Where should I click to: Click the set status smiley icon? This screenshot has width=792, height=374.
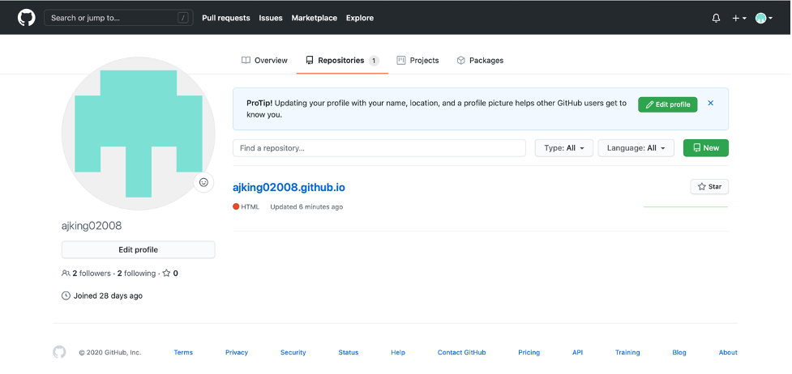pyautogui.click(x=203, y=182)
